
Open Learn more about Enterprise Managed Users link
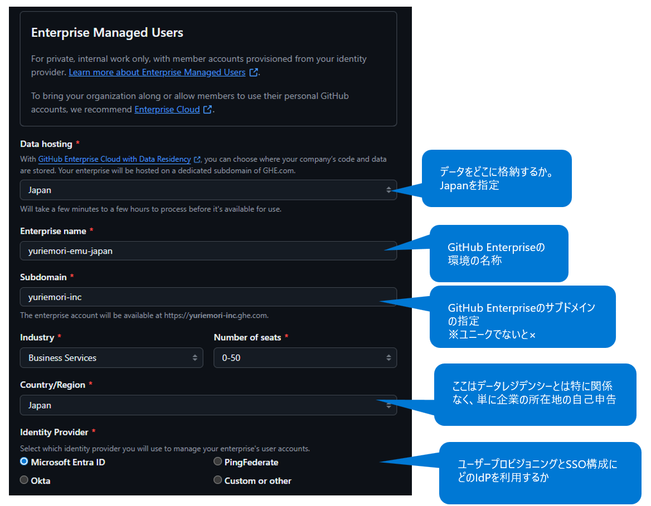coord(157,72)
